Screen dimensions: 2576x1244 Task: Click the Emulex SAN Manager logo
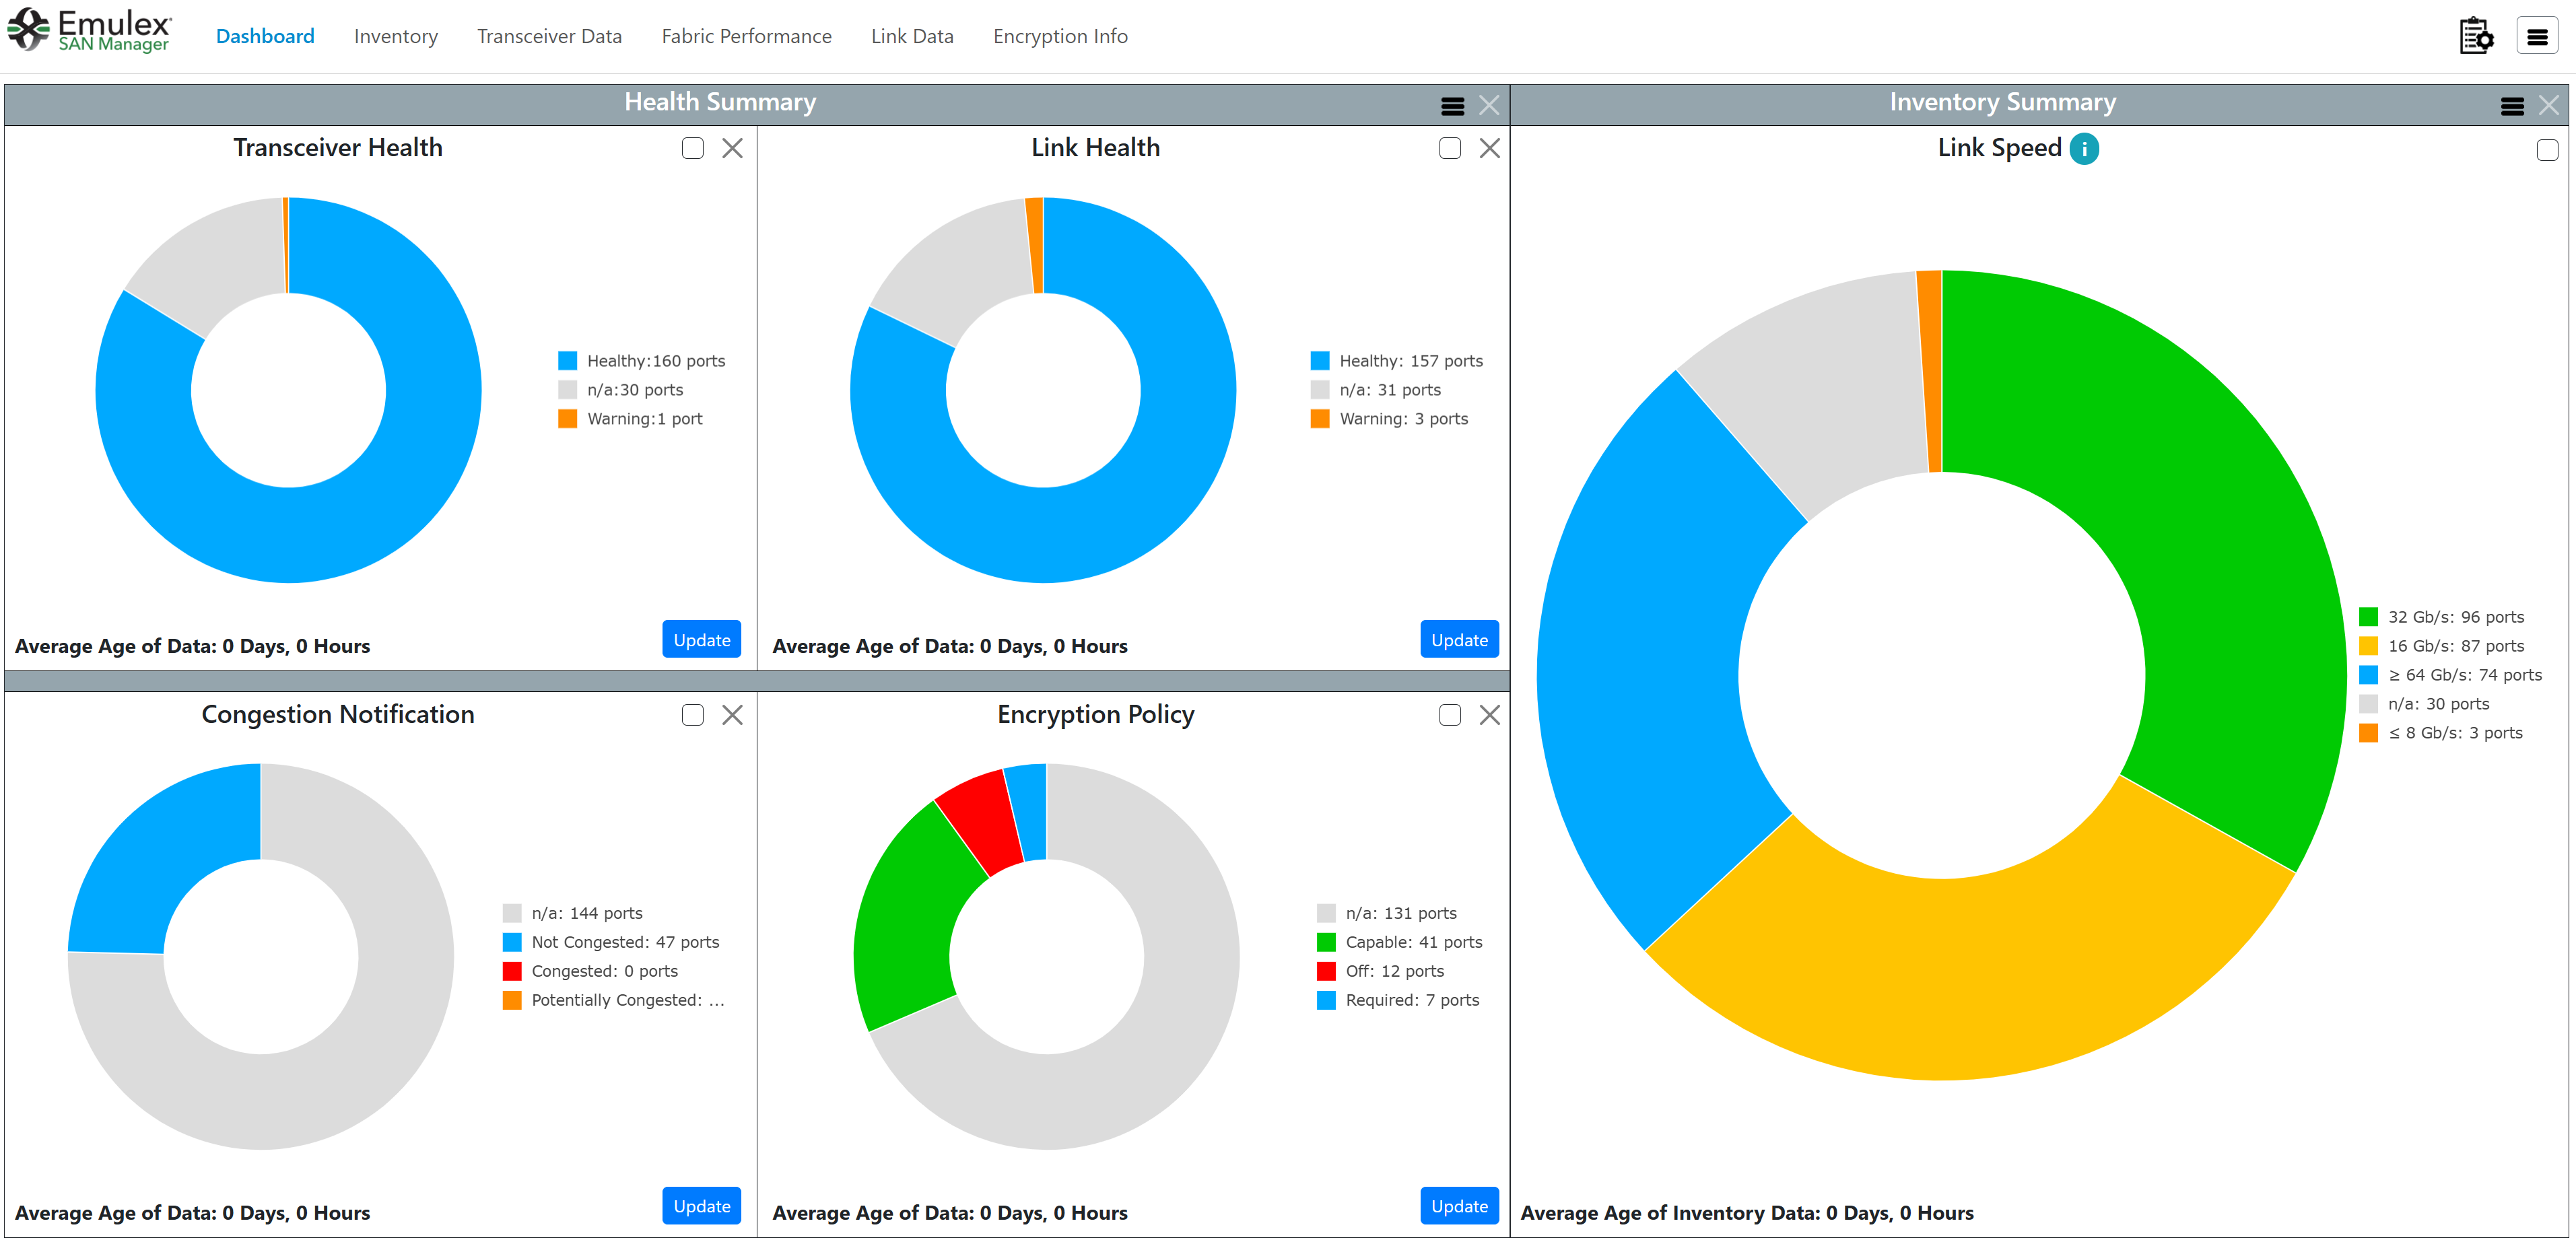pyautogui.click(x=90, y=30)
